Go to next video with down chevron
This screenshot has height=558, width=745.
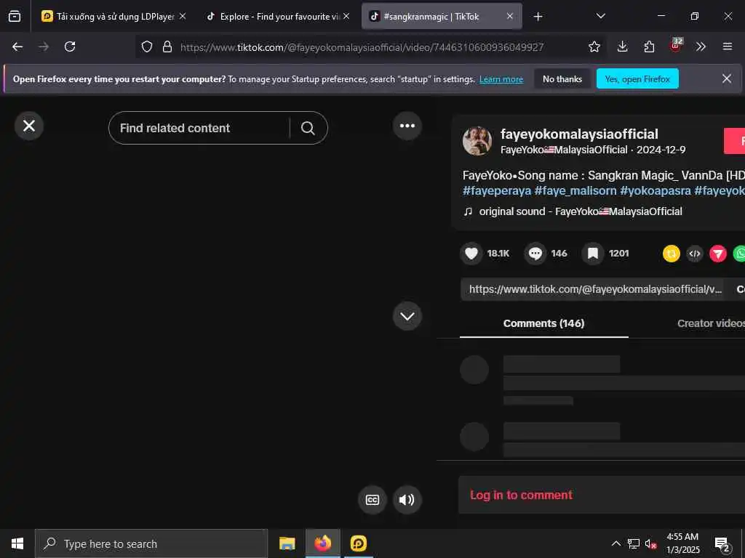coord(407,316)
